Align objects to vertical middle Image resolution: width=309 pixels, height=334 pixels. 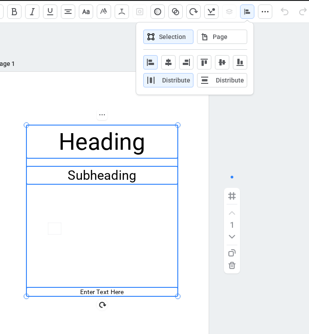[222, 62]
